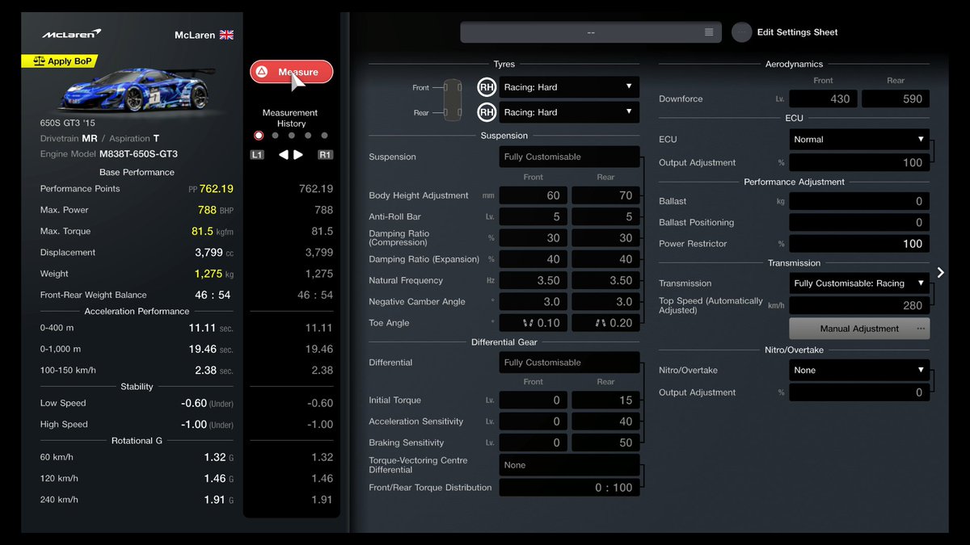Viewport: 970px width, 545px height.
Task: Open the Nitro/Overtake dropdown
Action: coord(859,370)
